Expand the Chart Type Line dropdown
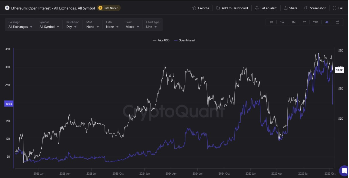The image size is (349, 178). pos(152,27)
